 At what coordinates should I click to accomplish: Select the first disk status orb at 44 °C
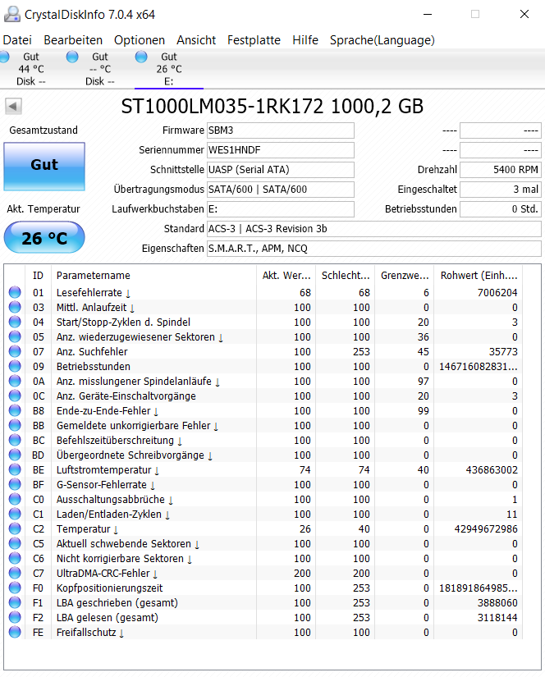tap(4, 57)
